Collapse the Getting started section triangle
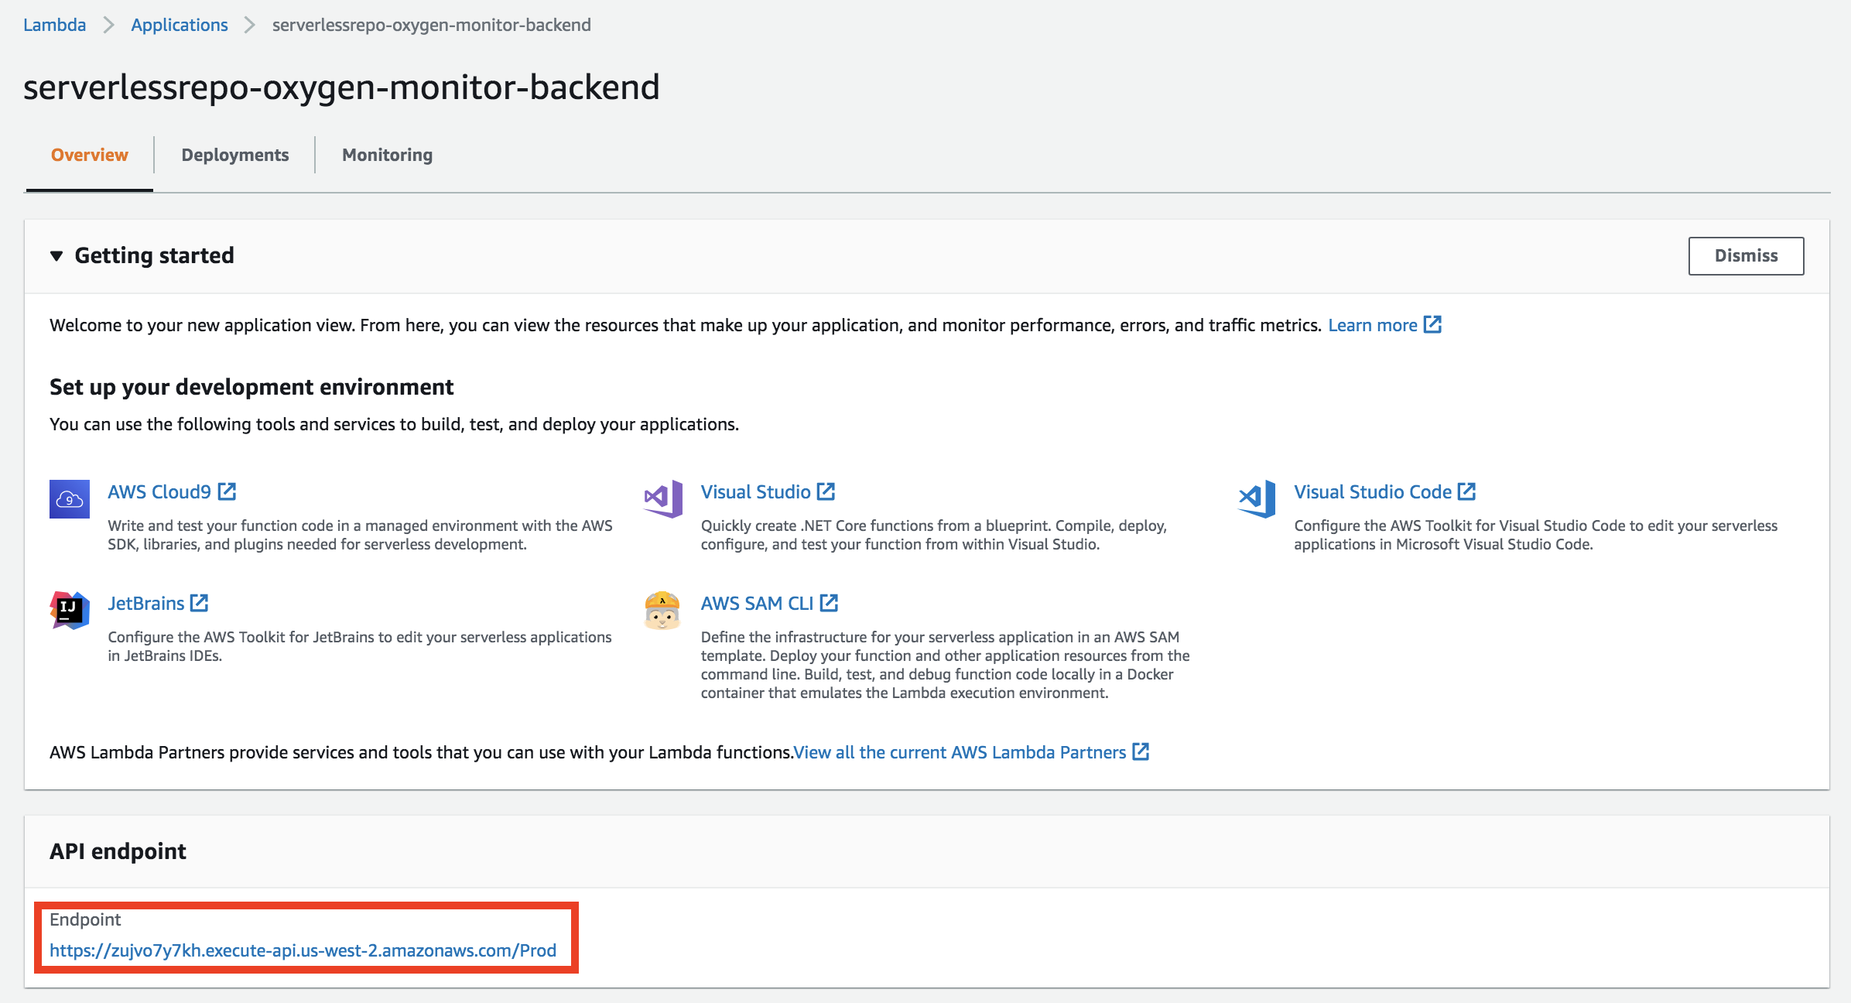The height and width of the screenshot is (1003, 1851). point(56,256)
